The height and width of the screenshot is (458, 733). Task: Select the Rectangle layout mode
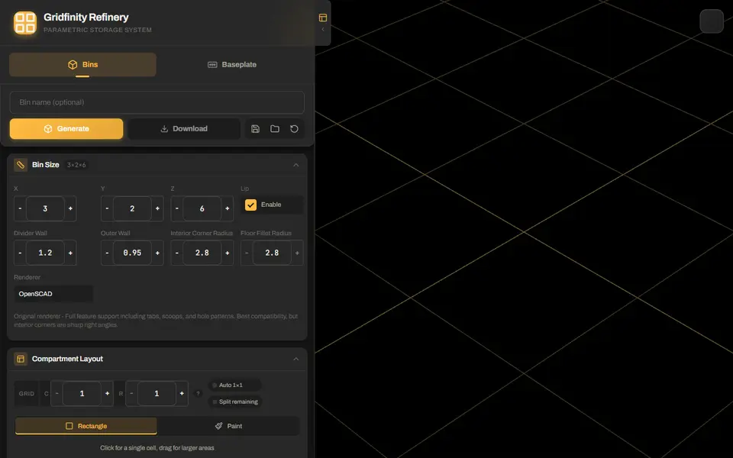[86, 426]
